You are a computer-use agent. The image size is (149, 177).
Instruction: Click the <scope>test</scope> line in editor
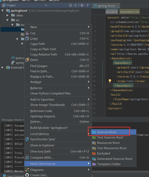tap(131, 81)
